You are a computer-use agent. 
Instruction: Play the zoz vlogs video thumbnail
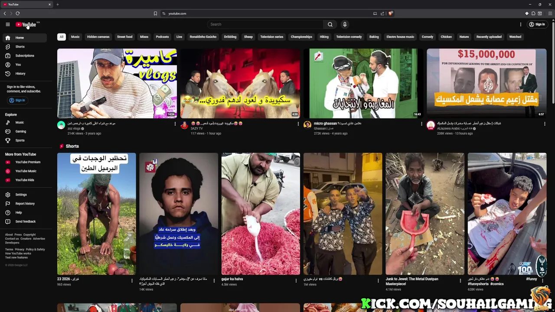click(117, 83)
